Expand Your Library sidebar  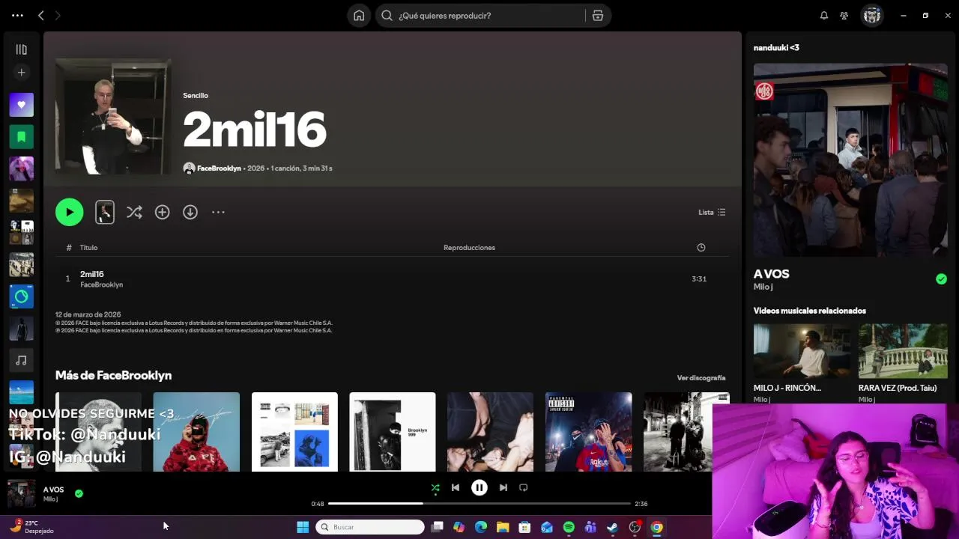pyautogui.click(x=21, y=49)
